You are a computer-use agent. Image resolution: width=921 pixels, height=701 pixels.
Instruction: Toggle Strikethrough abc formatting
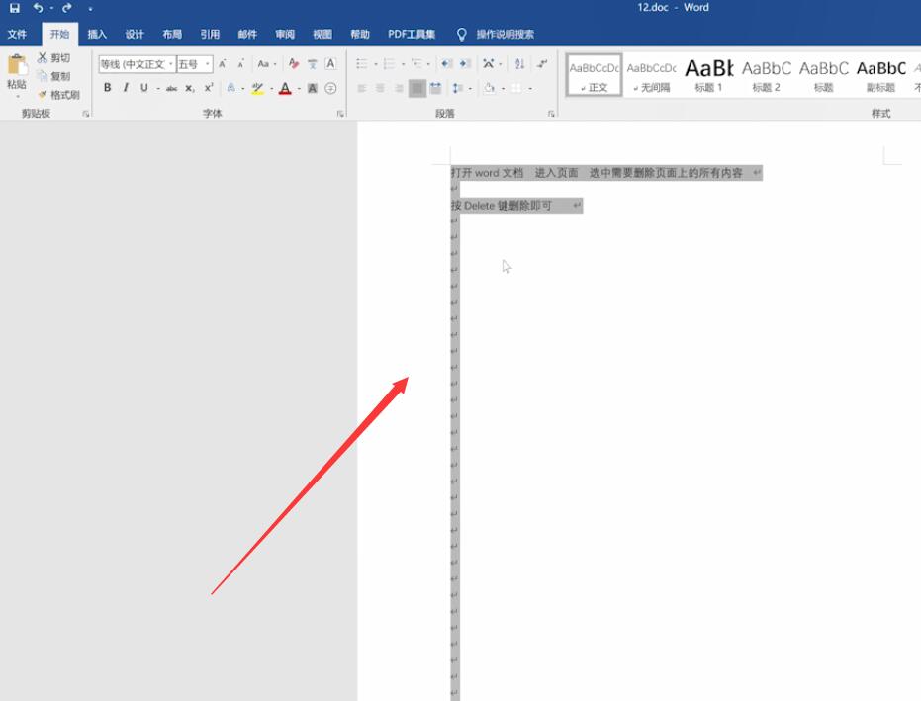point(171,88)
